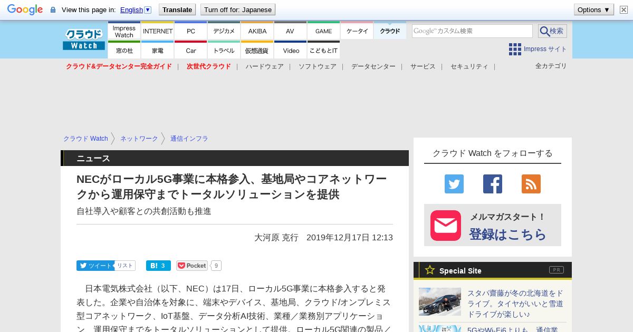
Task: Open the Video tab
Action: click(290, 50)
